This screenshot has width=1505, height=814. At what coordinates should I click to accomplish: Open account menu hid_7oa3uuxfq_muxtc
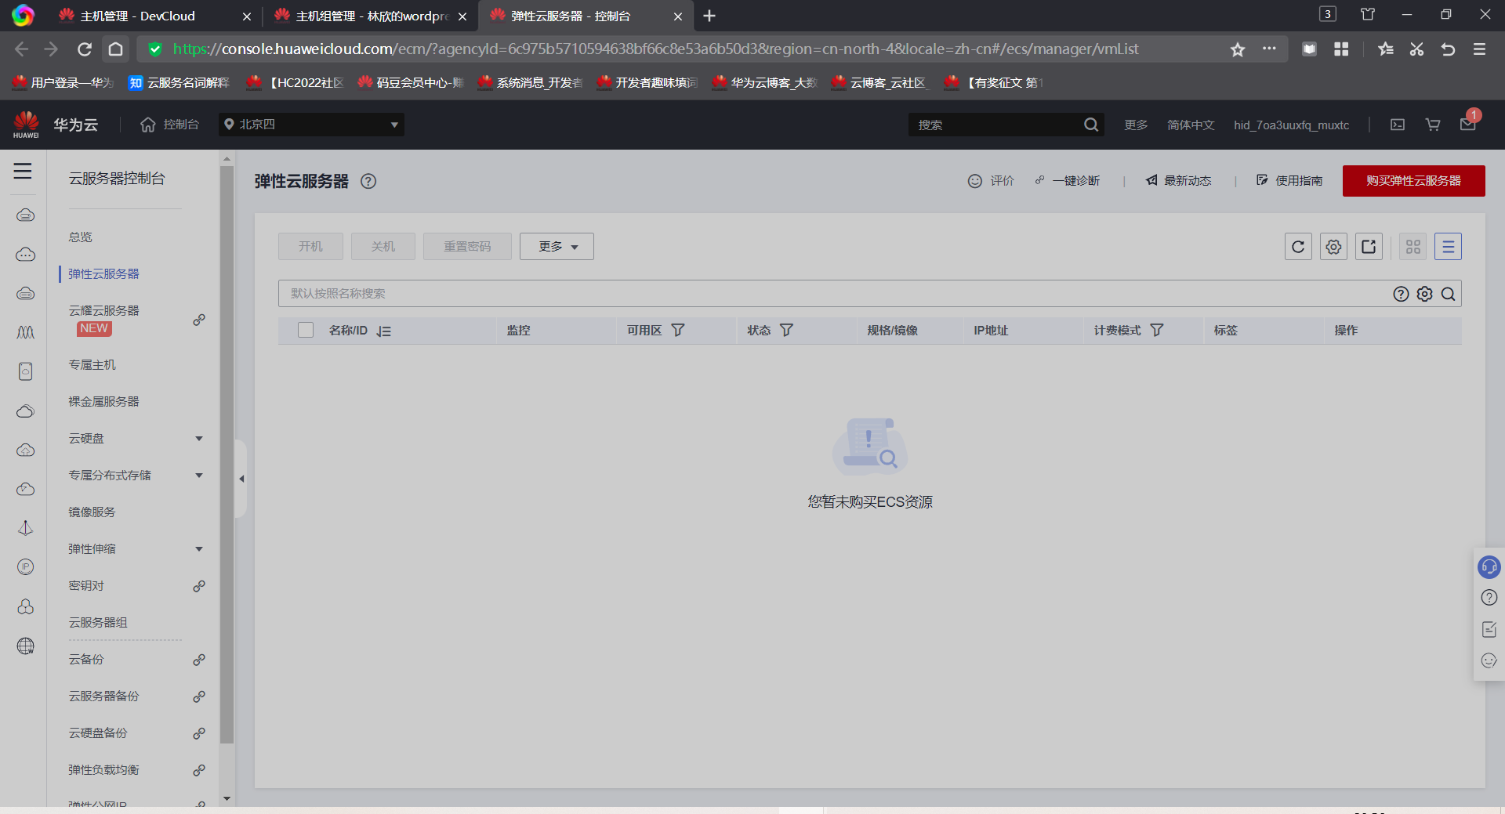[1292, 125]
